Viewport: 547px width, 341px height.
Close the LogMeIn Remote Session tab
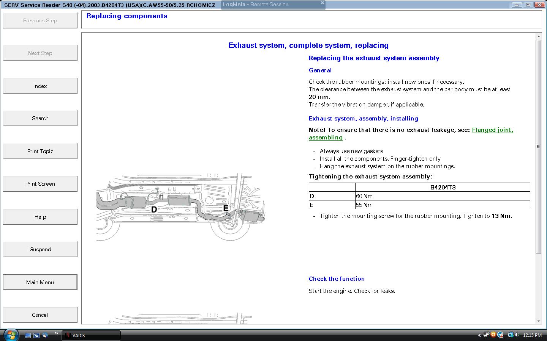[322, 3]
